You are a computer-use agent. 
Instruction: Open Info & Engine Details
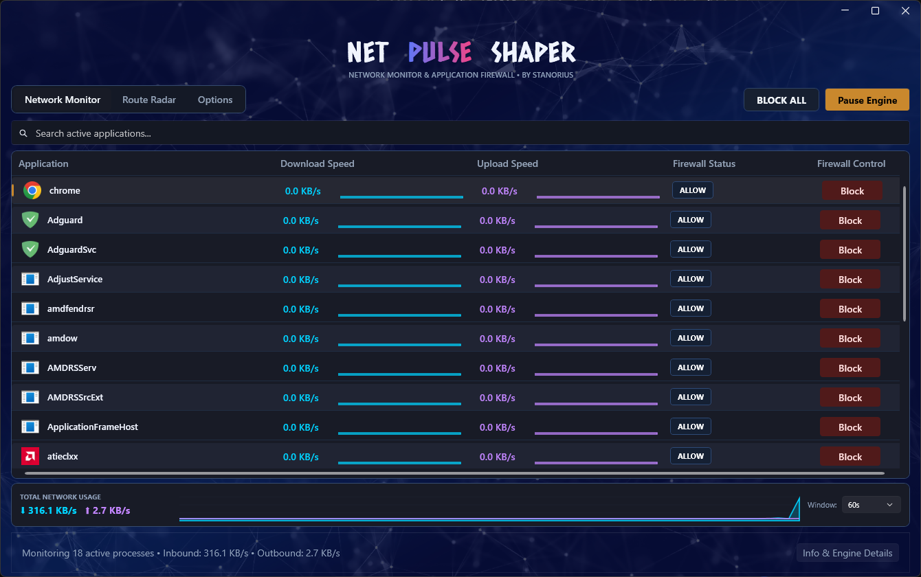[x=847, y=553]
